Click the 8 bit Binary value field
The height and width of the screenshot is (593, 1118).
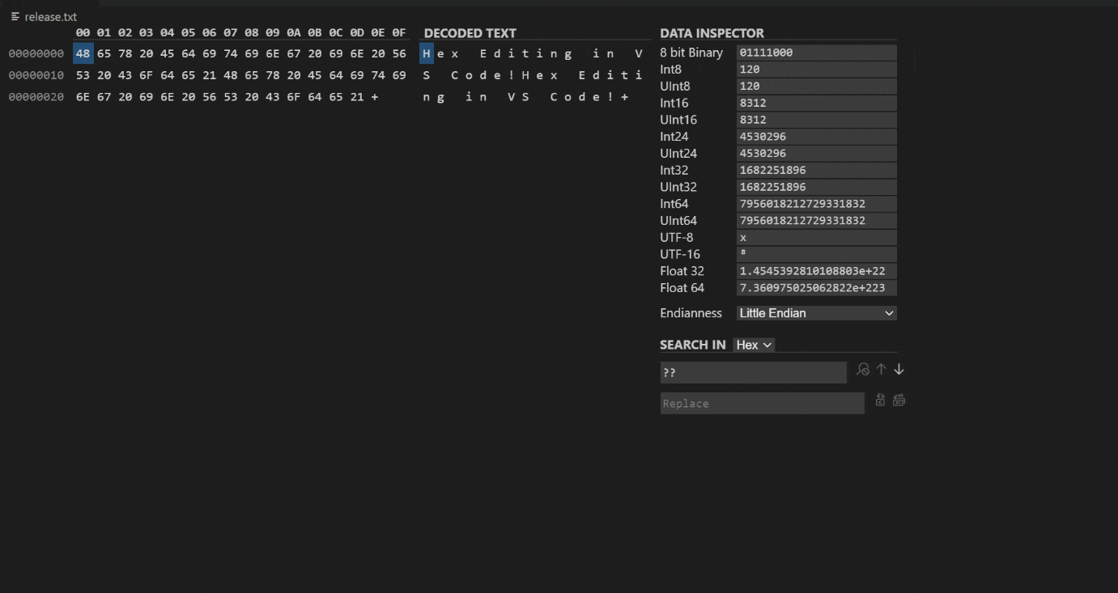pyautogui.click(x=816, y=53)
